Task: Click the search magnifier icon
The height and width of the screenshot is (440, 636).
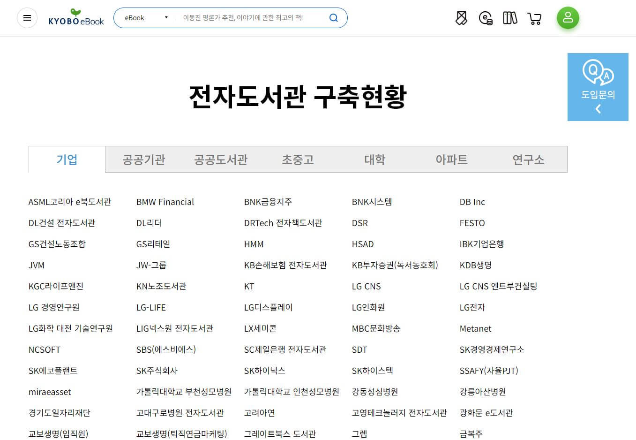Action: (334, 18)
